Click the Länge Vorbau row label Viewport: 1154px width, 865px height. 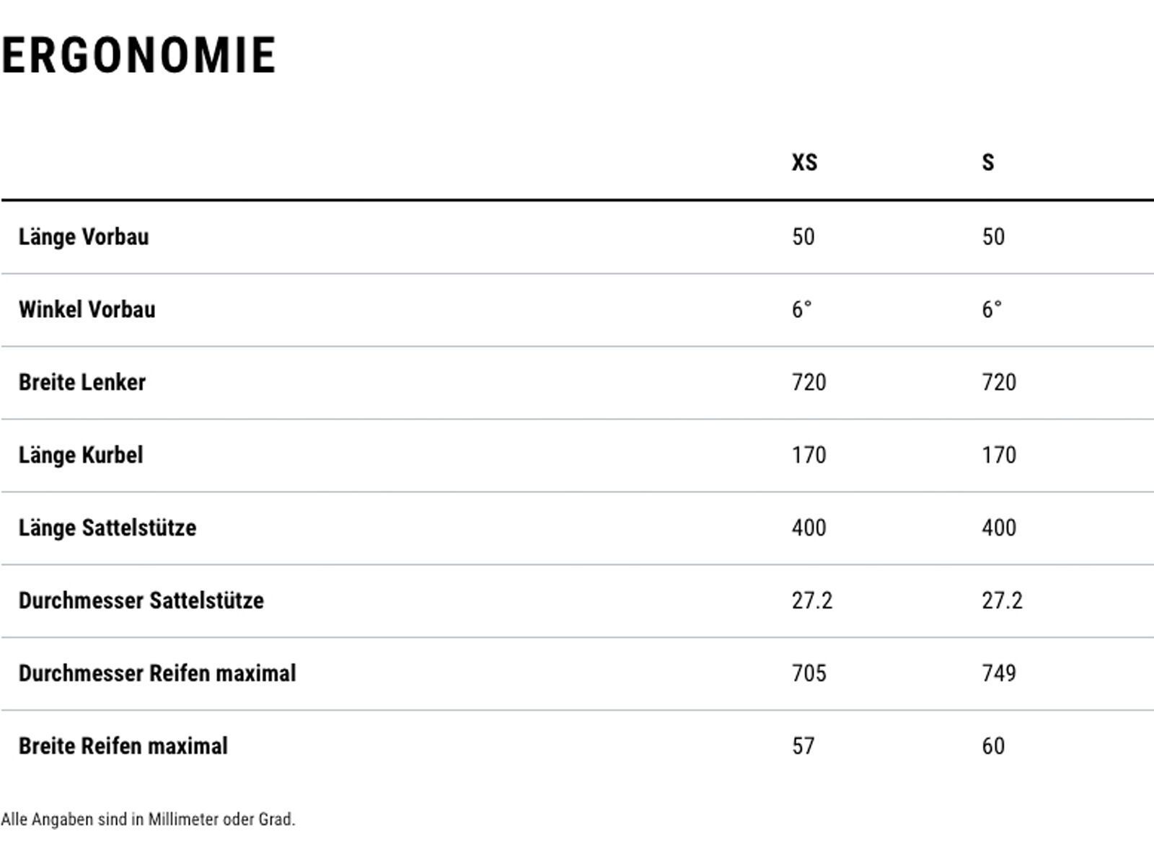84,237
